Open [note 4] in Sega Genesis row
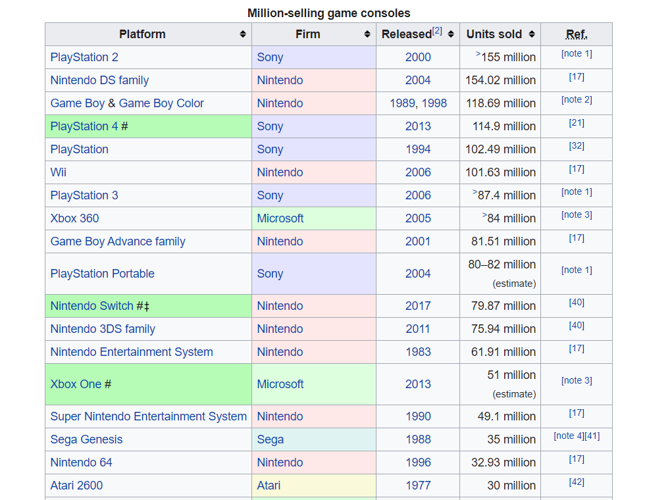The width and height of the screenshot is (647, 500). coord(569,436)
